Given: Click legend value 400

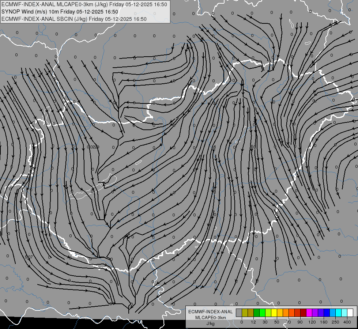Looking at the screenshot, I should pos(347,322).
